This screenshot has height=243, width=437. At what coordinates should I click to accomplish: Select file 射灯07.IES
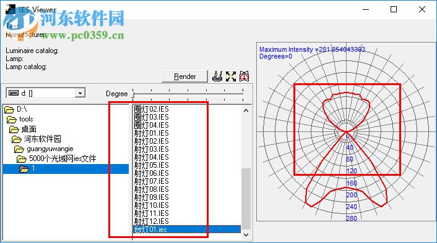tap(151, 181)
